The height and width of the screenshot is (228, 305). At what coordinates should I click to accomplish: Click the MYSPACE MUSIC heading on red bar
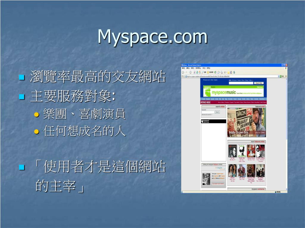(206, 102)
